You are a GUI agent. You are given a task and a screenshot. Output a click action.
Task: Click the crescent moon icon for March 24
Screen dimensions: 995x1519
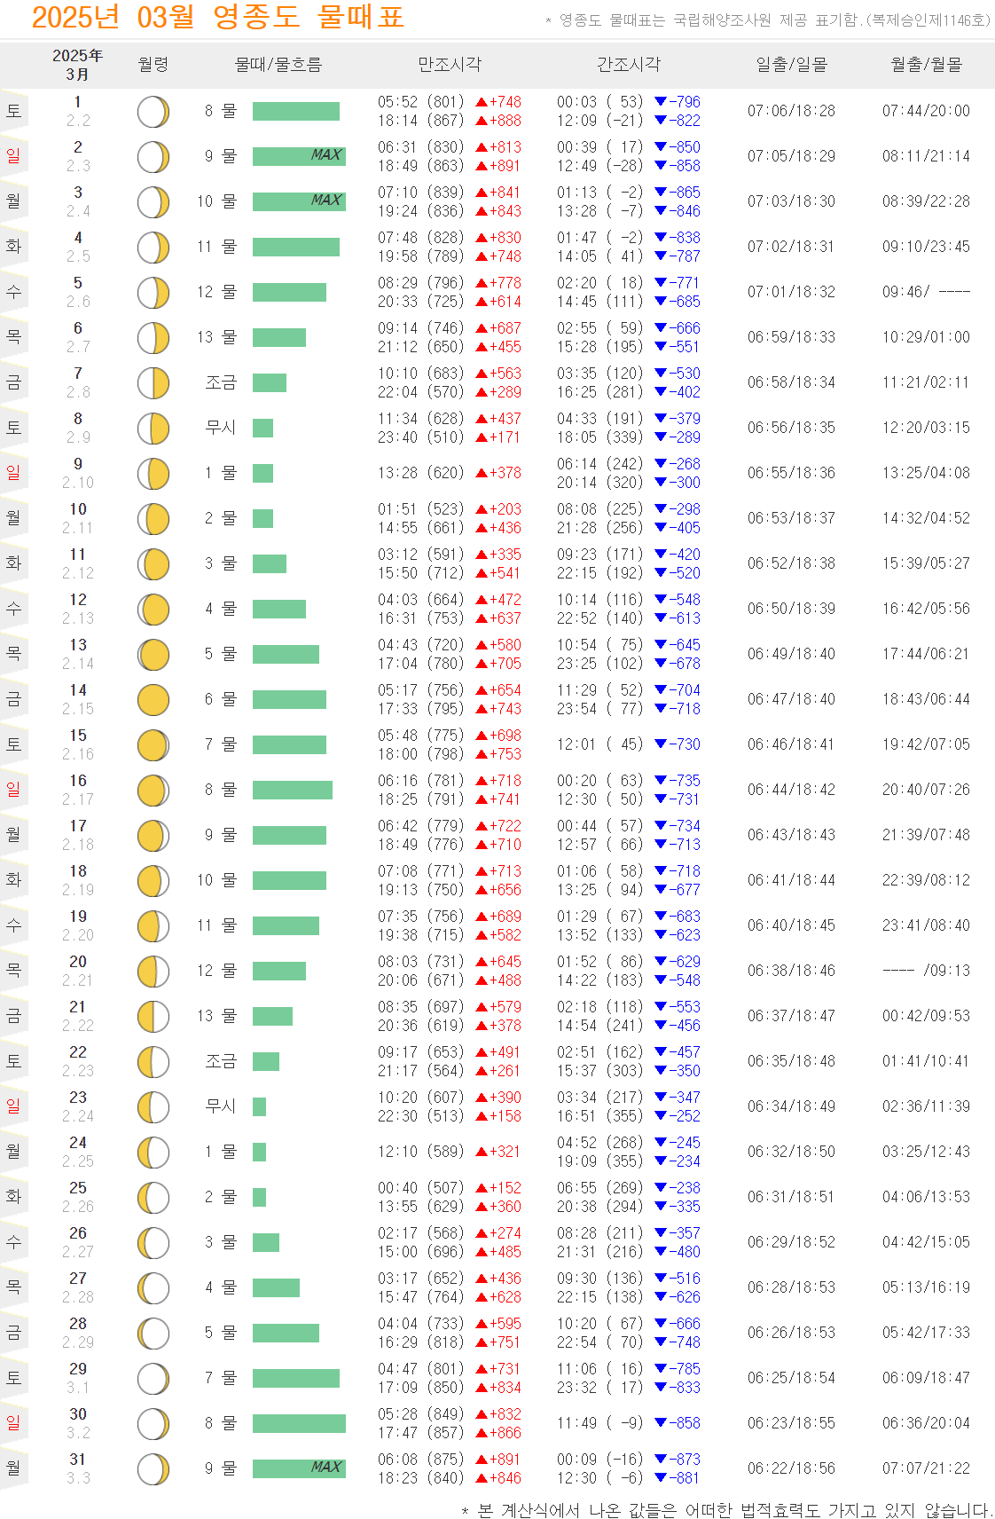(153, 1153)
